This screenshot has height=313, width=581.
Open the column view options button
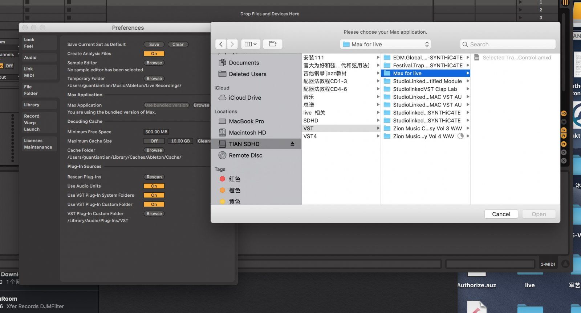tap(251, 44)
